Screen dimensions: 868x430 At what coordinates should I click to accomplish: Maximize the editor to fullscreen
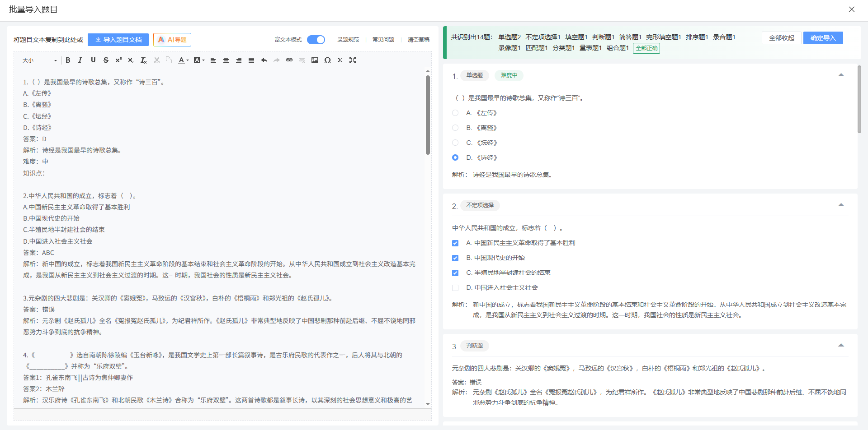(x=353, y=60)
